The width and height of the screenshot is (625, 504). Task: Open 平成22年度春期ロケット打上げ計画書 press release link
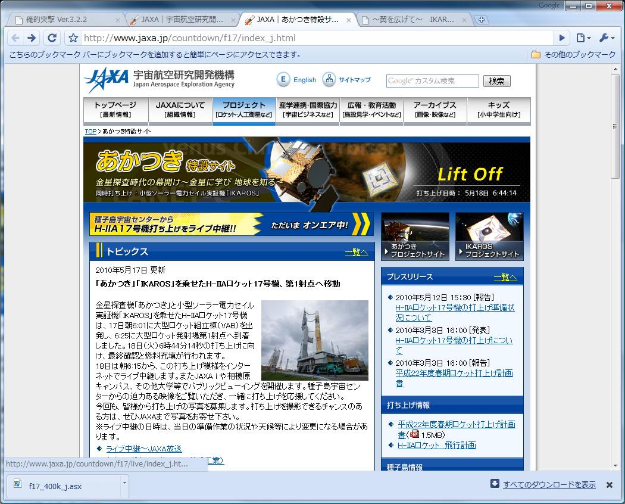[x=454, y=378]
